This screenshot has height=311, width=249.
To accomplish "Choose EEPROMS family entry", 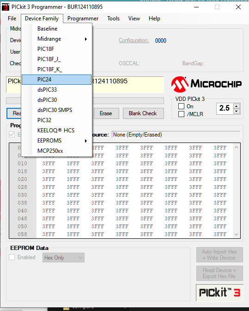I will tap(57, 140).
